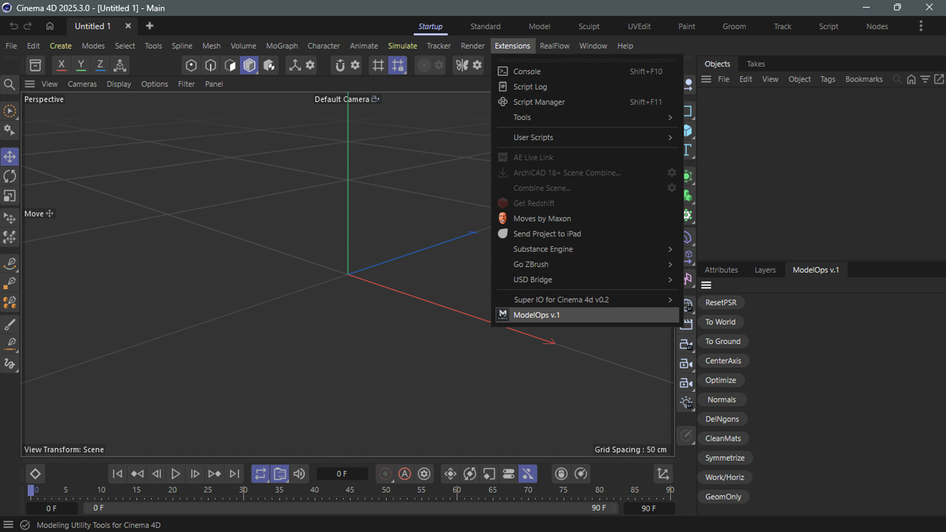The height and width of the screenshot is (532, 946).
Task: Expand the User Scripts submenu
Action: 588,138
